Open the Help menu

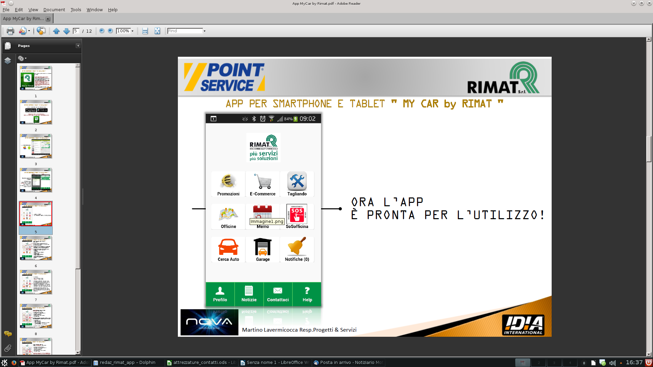113,10
